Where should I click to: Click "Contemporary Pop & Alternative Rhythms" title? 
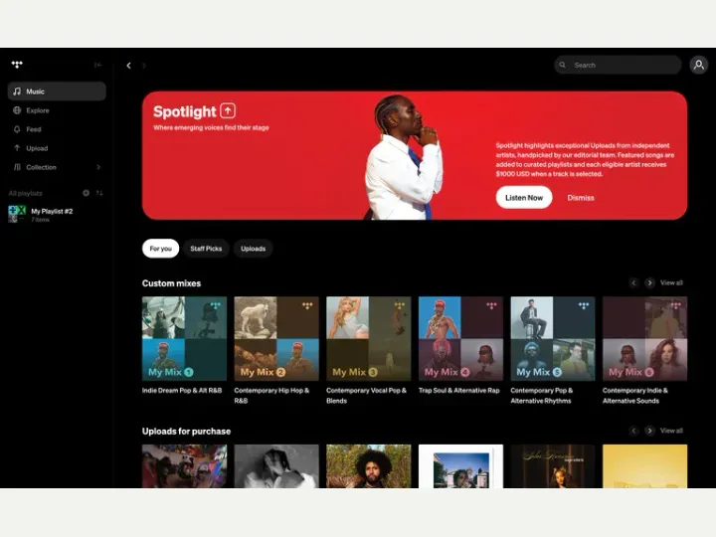click(542, 396)
